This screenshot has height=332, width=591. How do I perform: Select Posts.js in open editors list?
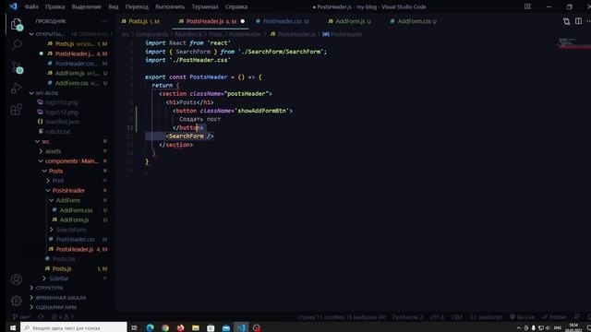65,43
